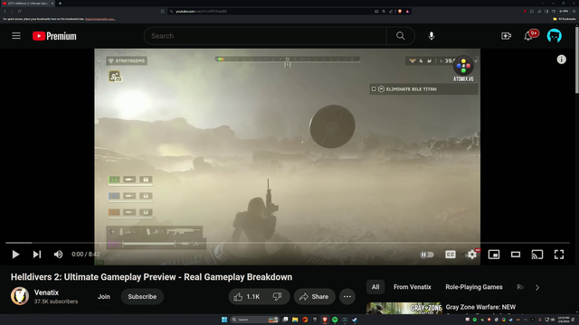Click the video progress bar
The width and height of the screenshot is (579, 325).
coord(288,243)
